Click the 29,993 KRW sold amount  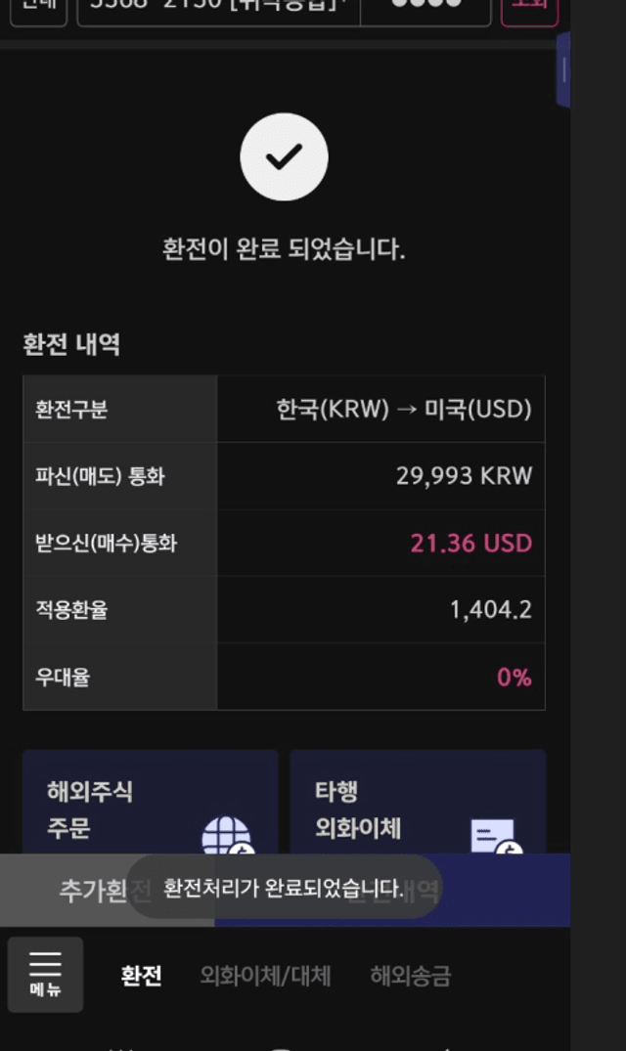464,476
